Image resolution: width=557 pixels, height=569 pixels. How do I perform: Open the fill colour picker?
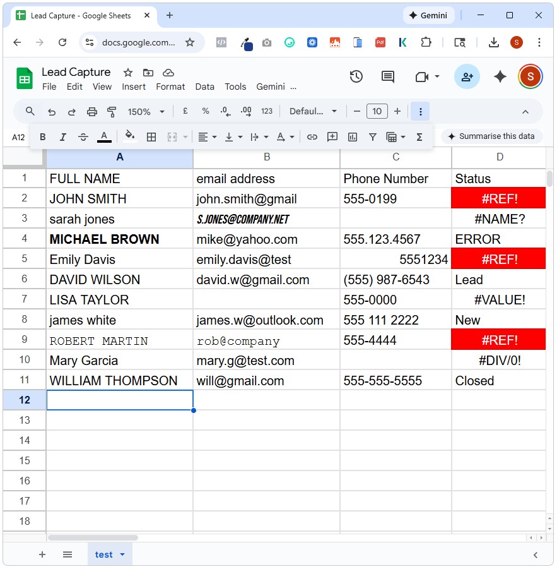[x=130, y=136]
